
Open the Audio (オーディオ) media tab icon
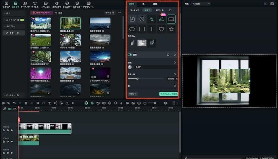25,4
